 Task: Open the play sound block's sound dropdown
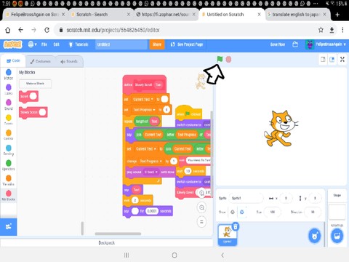151,172
